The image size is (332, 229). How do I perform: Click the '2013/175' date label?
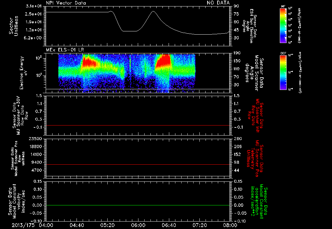point(23,225)
